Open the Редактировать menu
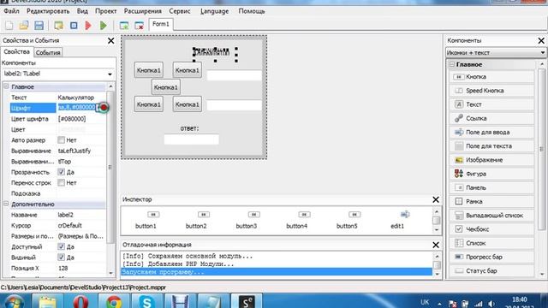The height and width of the screenshot is (308, 548). [48, 11]
